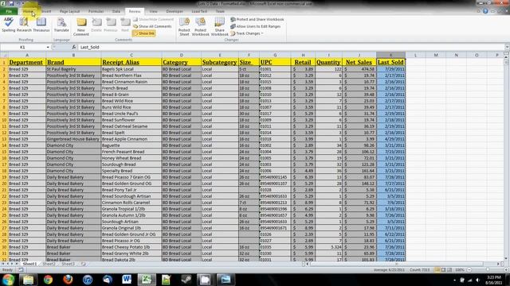The width and height of the screenshot is (510, 286).
Task: Click the macro record icon beside Ready
Action: [21, 270]
